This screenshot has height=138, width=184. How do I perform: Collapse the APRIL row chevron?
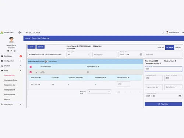(36, 72)
